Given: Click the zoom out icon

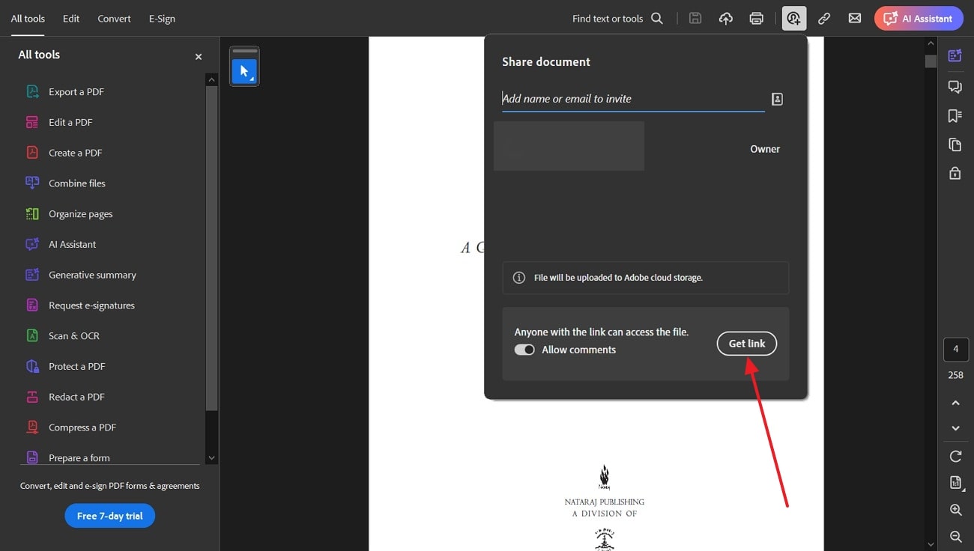Looking at the screenshot, I should tap(956, 537).
